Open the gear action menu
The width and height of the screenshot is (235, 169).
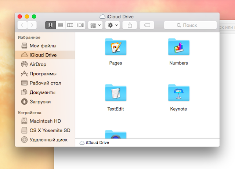[112, 25]
